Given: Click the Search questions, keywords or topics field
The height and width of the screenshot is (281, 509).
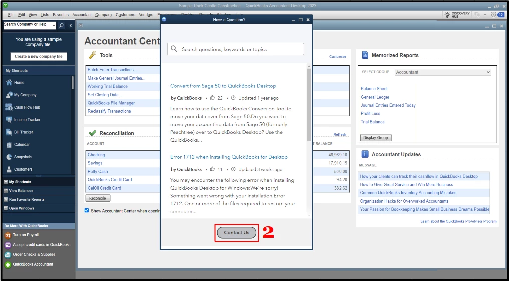Looking at the screenshot, I should click(236, 49).
